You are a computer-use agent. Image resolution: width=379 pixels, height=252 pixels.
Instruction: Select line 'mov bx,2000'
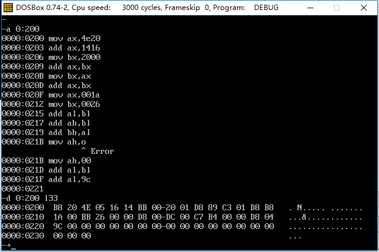coord(51,58)
